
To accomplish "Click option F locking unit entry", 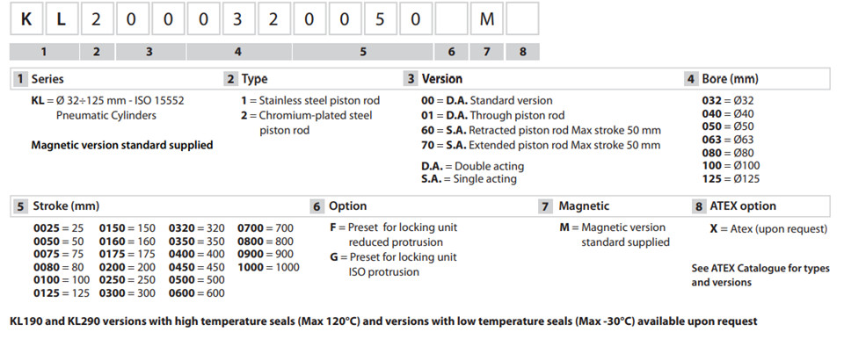I will 394,234.
